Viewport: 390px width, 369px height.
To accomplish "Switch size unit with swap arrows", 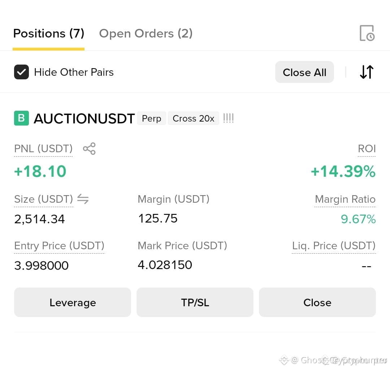I will pos(83,199).
